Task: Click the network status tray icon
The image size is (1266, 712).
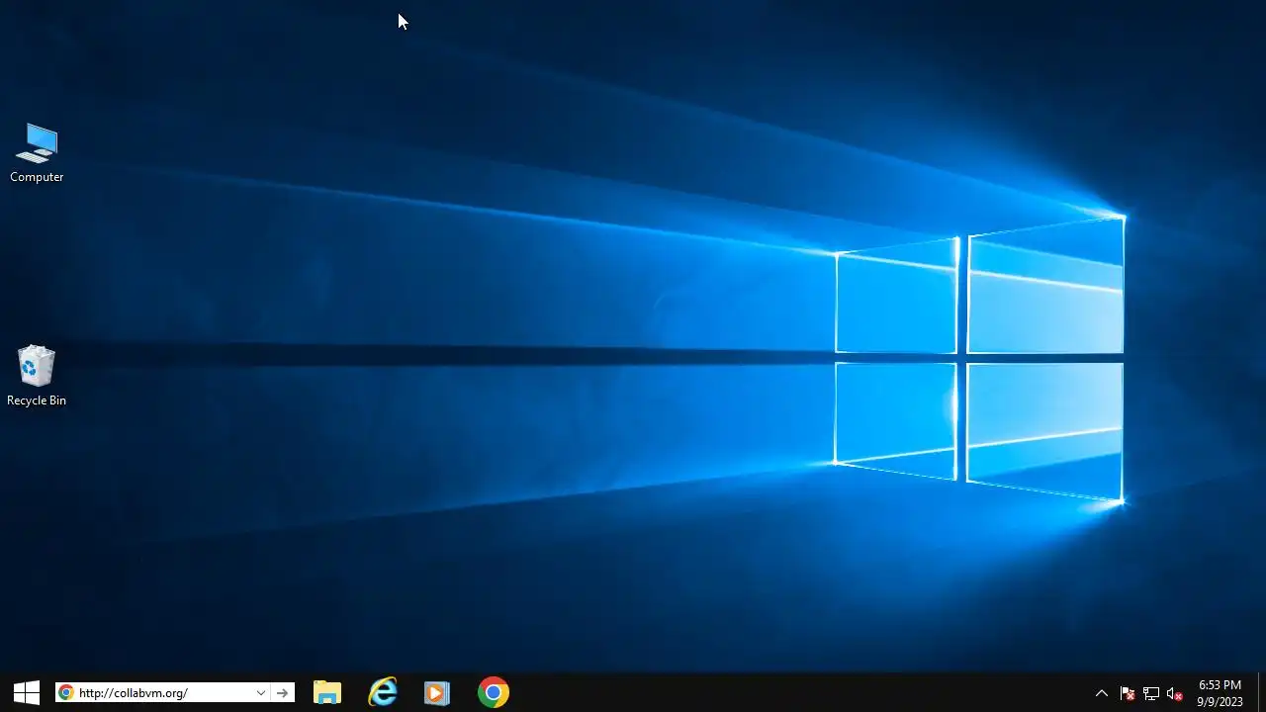Action: (x=1151, y=693)
